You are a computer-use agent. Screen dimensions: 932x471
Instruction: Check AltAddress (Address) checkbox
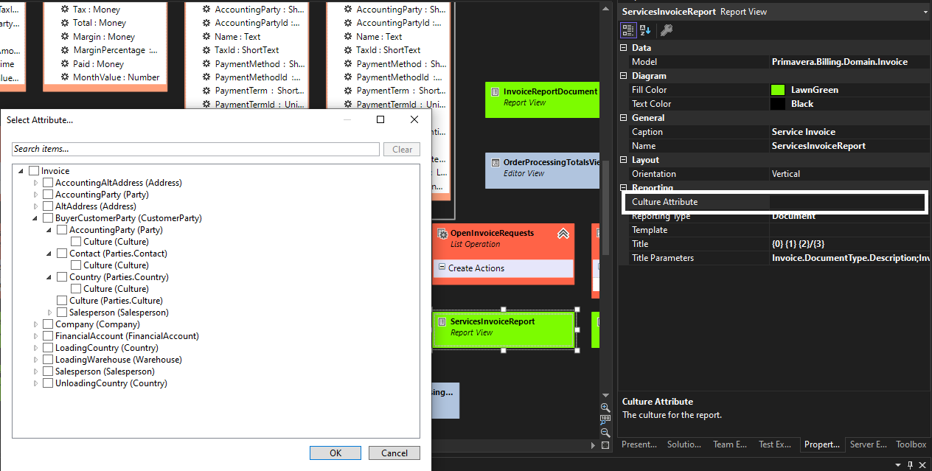pyautogui.click(x=48, y=206)
